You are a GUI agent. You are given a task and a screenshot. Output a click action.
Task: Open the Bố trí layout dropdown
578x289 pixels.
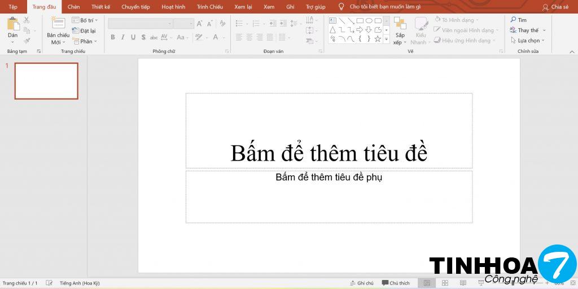tap(85, 20)
